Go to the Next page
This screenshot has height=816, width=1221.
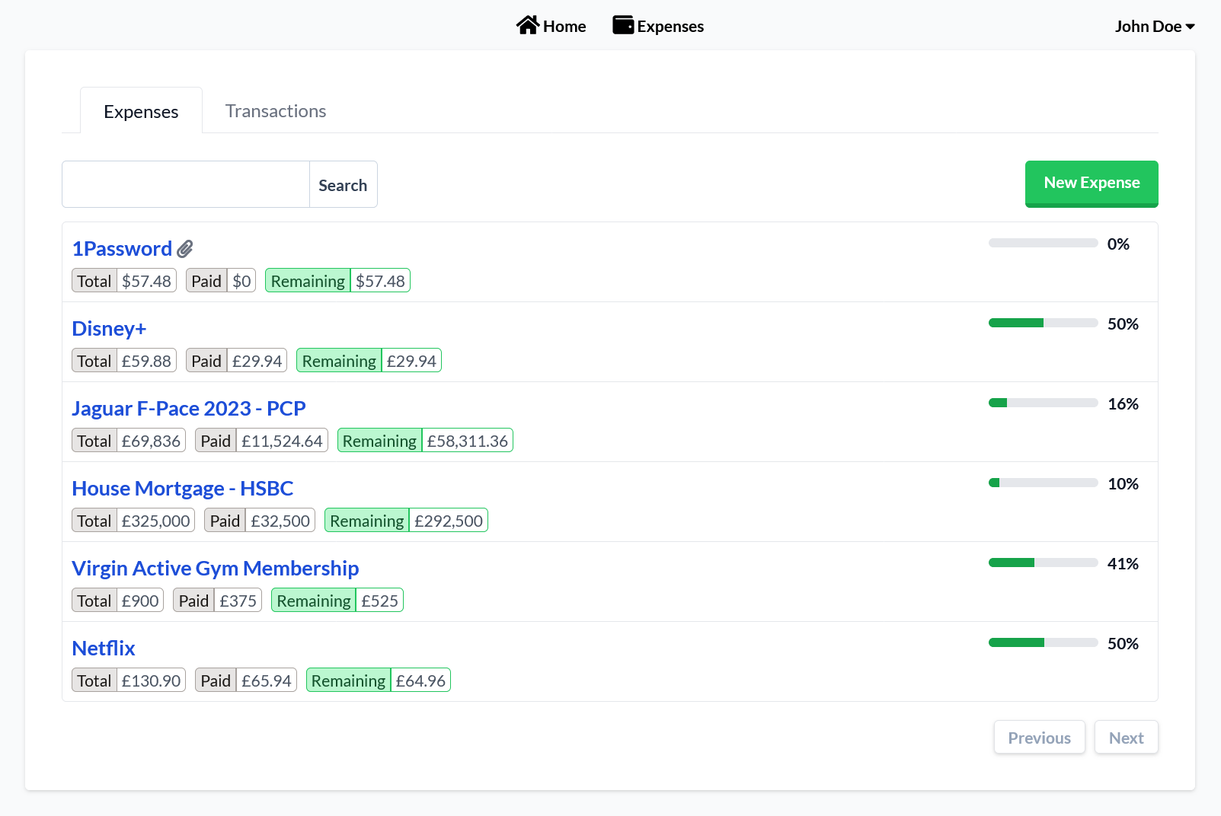(1126, 738)
